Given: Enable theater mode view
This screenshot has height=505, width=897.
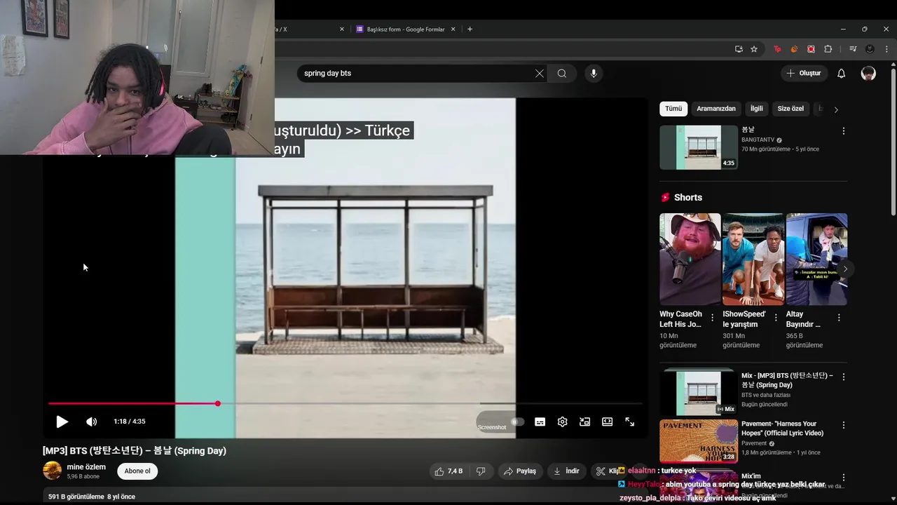Looking at the screenshot, I should (x=607, y=422).
